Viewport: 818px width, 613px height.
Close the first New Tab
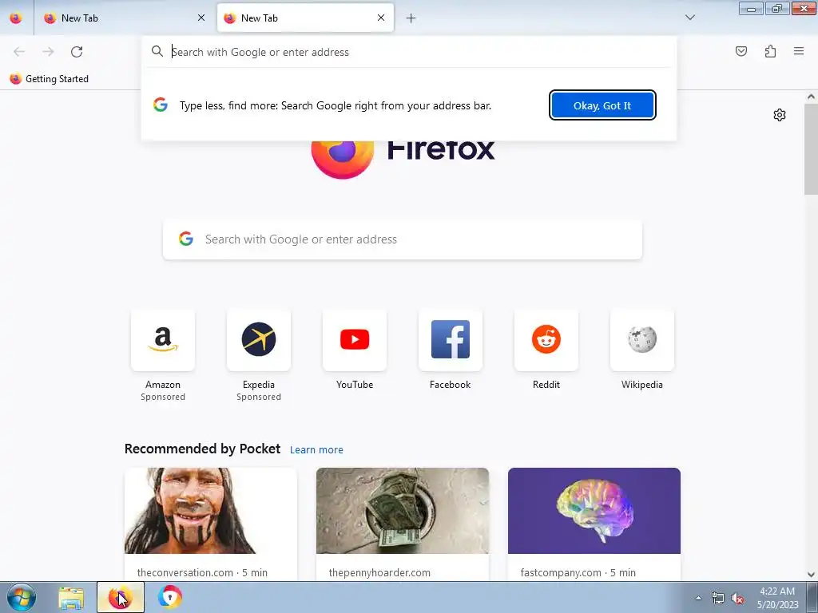click(x=201, y=18)
